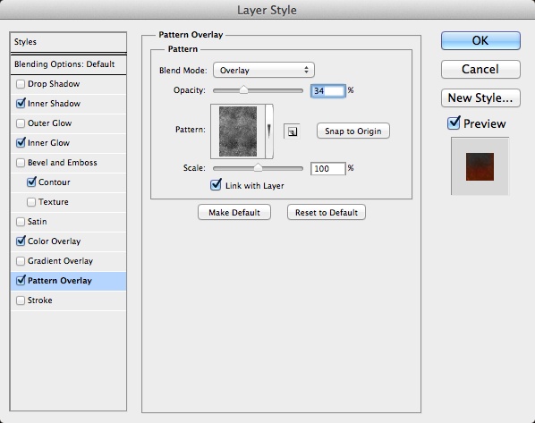Enable the Drop Shadow checkbox
The width and height of the screenshot is (535, 423).
(21, 84)
